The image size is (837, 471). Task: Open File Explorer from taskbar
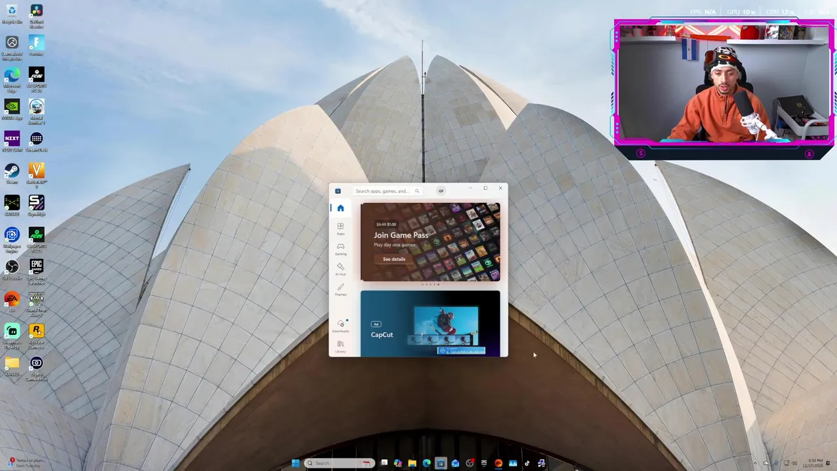(x=412, y=463)
